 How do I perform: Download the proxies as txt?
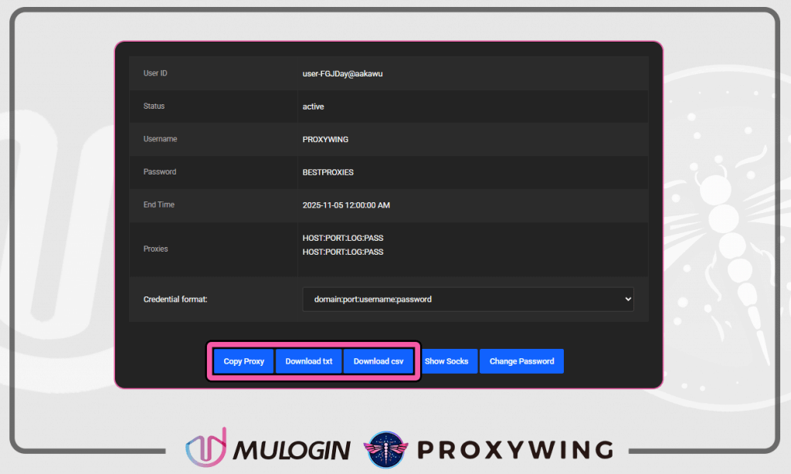tap(309, 361)
